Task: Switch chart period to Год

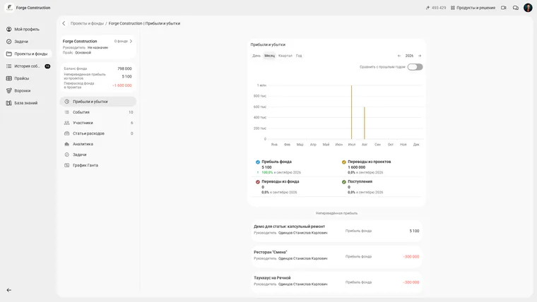Action: pos(299,56)
